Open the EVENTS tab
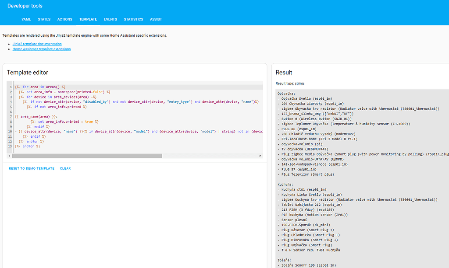449x268 pixels. pyautogui.click(x=110, y=19)
